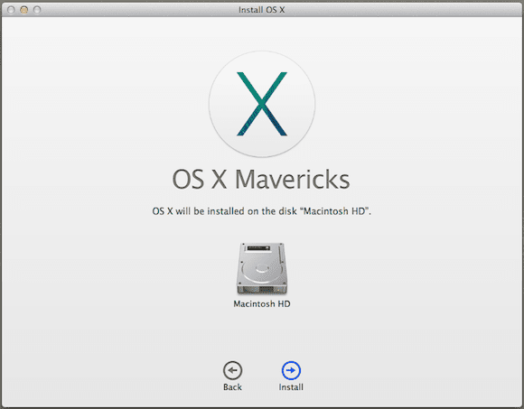524x409 pixels.
Task: Click the "OS X will be installed" message
Action: click(x=262, y=211)
